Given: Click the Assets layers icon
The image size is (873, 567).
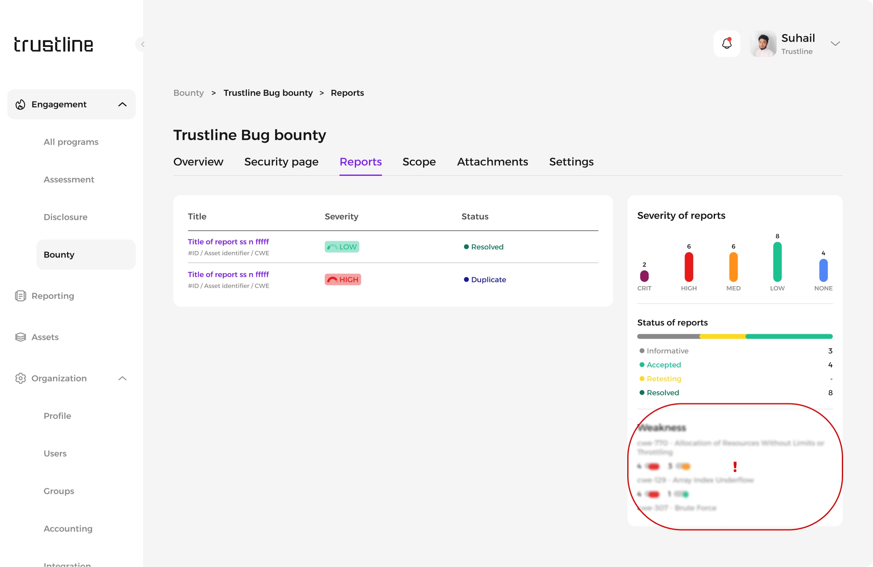Looking at the screenshot, I should point(20,337).
